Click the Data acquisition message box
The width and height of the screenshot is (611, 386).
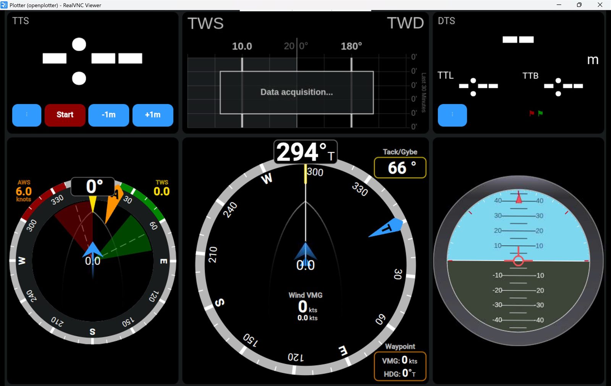pos(296,92)
